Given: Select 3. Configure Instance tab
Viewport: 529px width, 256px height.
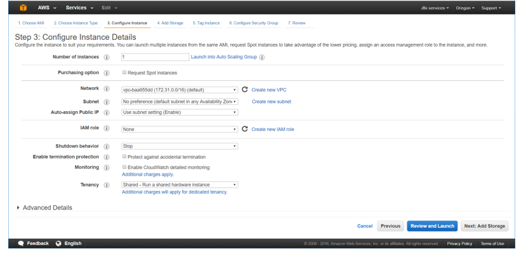Looking at the screenshot, I should point(127,23).
